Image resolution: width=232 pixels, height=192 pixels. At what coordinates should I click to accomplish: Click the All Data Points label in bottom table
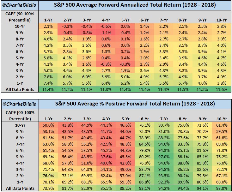click(19, 188)
